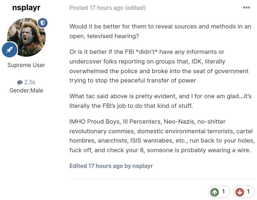257x200 pixels.
Task: Click nsplayr's profile avatar picture
Action: pyautogui.click(x=26, y=37)
